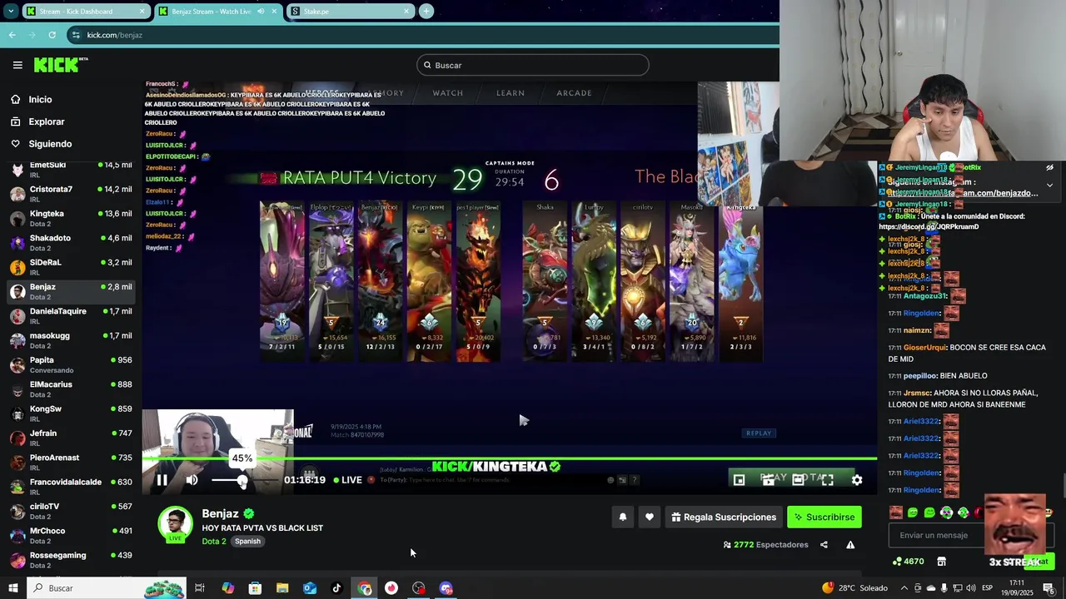
Task: Click username GioserUrqui in chat
Action: click(x=925, y=347)
